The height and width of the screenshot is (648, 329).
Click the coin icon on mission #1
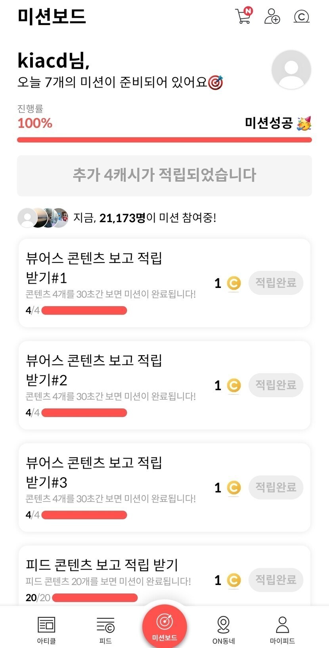tap(233, 283)
